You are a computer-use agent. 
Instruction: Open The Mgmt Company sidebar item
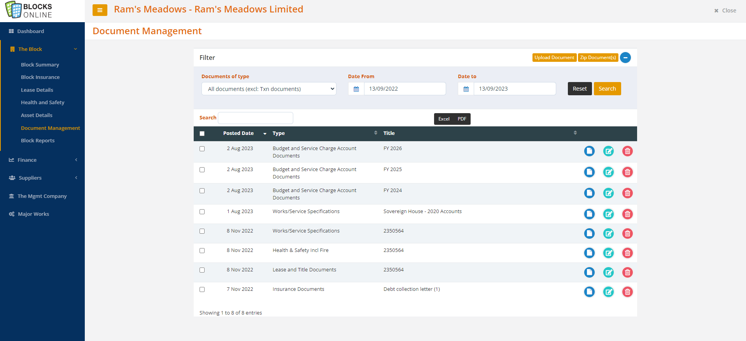[42, 196]
